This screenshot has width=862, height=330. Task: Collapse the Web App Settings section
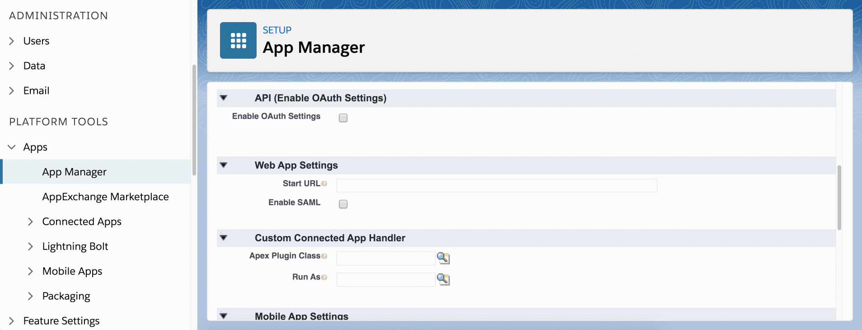224,165
